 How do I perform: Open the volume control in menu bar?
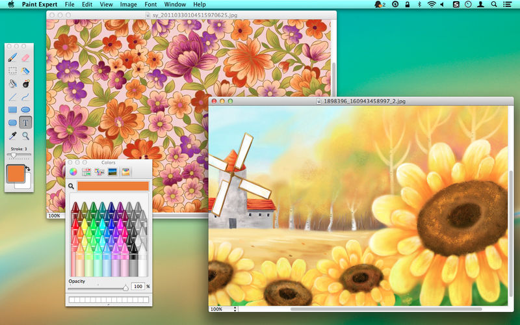tap(442, 5)
